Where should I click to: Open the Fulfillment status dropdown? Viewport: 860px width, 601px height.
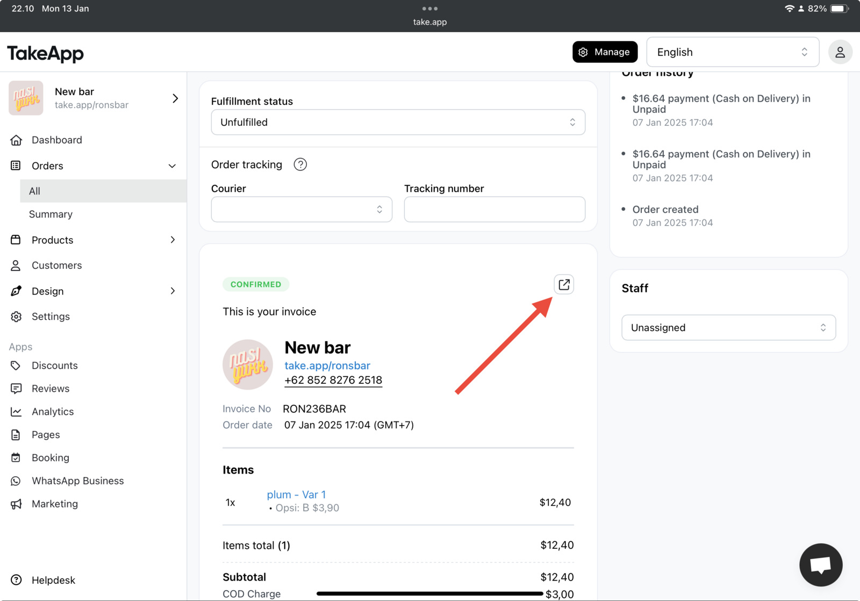(398, 122)
